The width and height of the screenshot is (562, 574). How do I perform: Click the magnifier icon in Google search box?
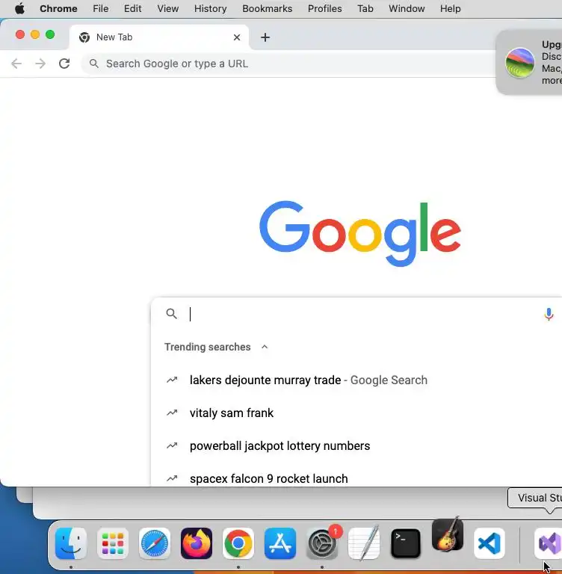tap(171, 314)
